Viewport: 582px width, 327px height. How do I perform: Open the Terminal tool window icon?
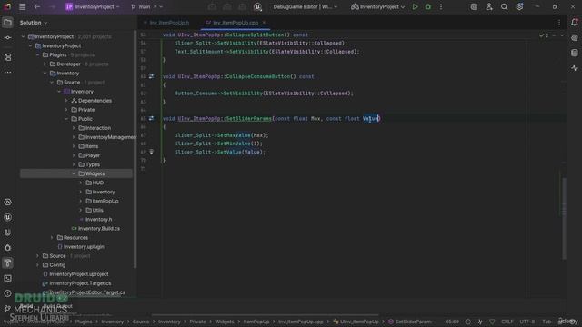point(7,278)
